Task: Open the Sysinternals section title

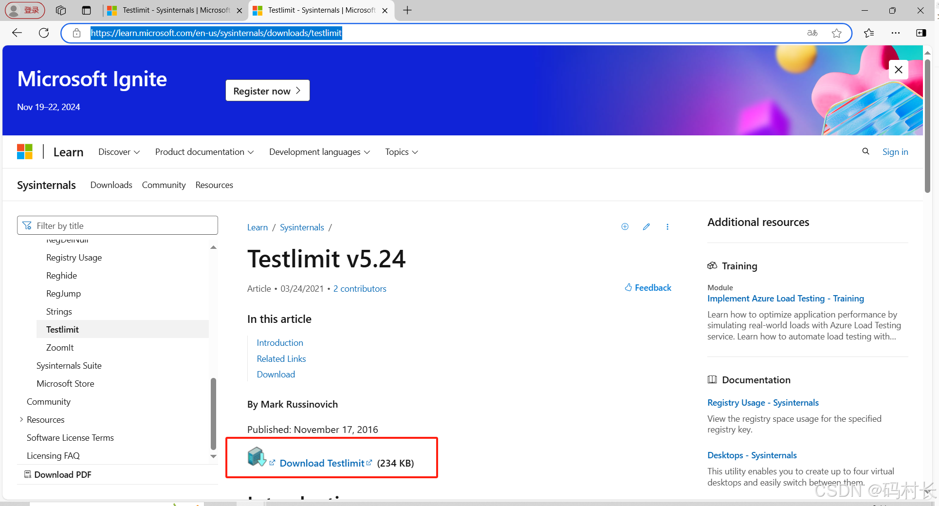Action: [46, 185]
